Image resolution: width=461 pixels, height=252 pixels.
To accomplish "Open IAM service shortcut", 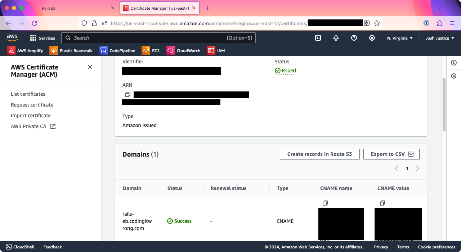I will [216, 50].
